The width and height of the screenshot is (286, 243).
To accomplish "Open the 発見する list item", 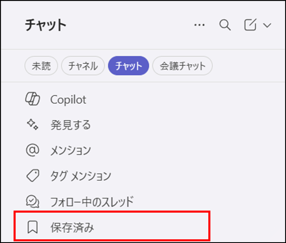I will pyautogui.click(x=70, y=125).
